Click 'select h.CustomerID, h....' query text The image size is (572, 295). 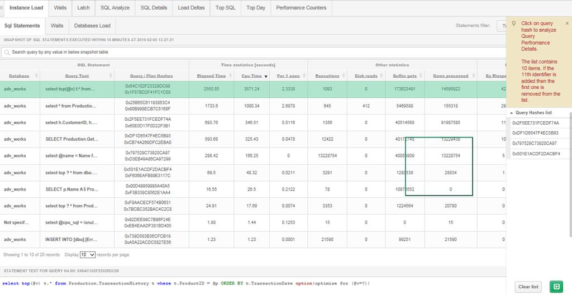[71, 123]
